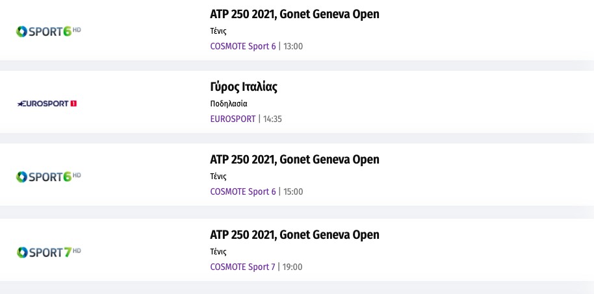
Task: Open the Γύρος Ιταλίας program title
Action: point(244,87)
